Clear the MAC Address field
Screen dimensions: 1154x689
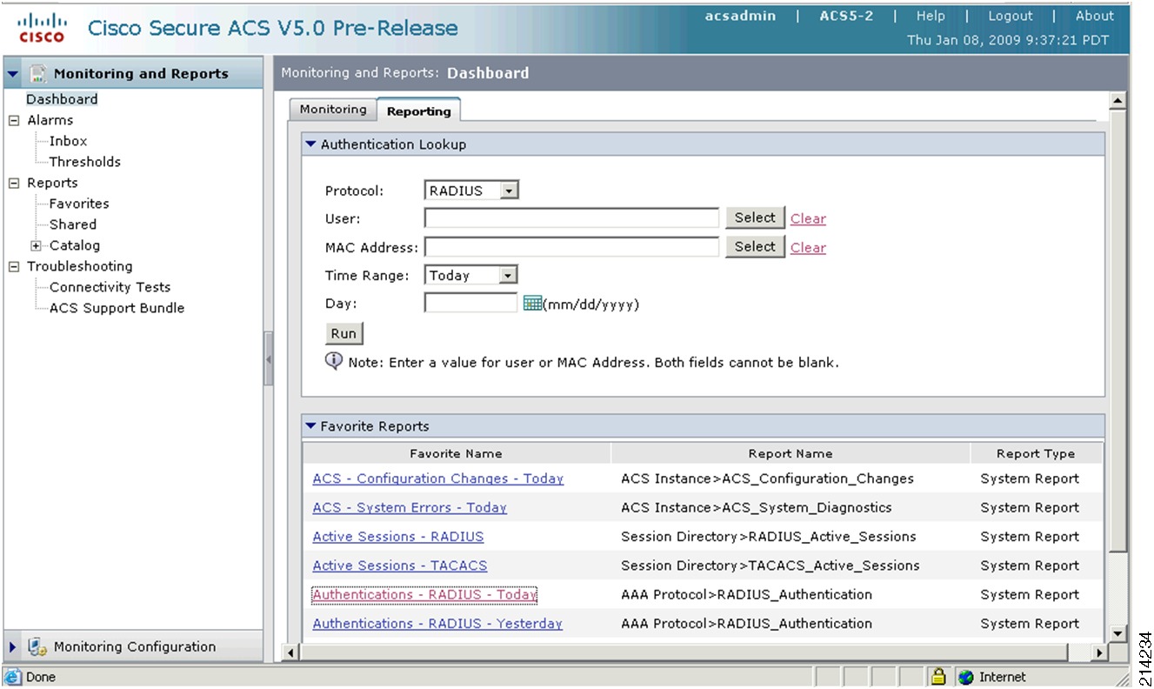(x=808, y=248)
